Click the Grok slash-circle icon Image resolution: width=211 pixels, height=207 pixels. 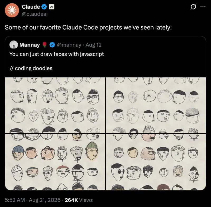(x=193, y=7)
